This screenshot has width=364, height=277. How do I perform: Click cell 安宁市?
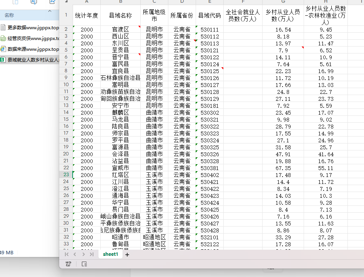[120, 105]
